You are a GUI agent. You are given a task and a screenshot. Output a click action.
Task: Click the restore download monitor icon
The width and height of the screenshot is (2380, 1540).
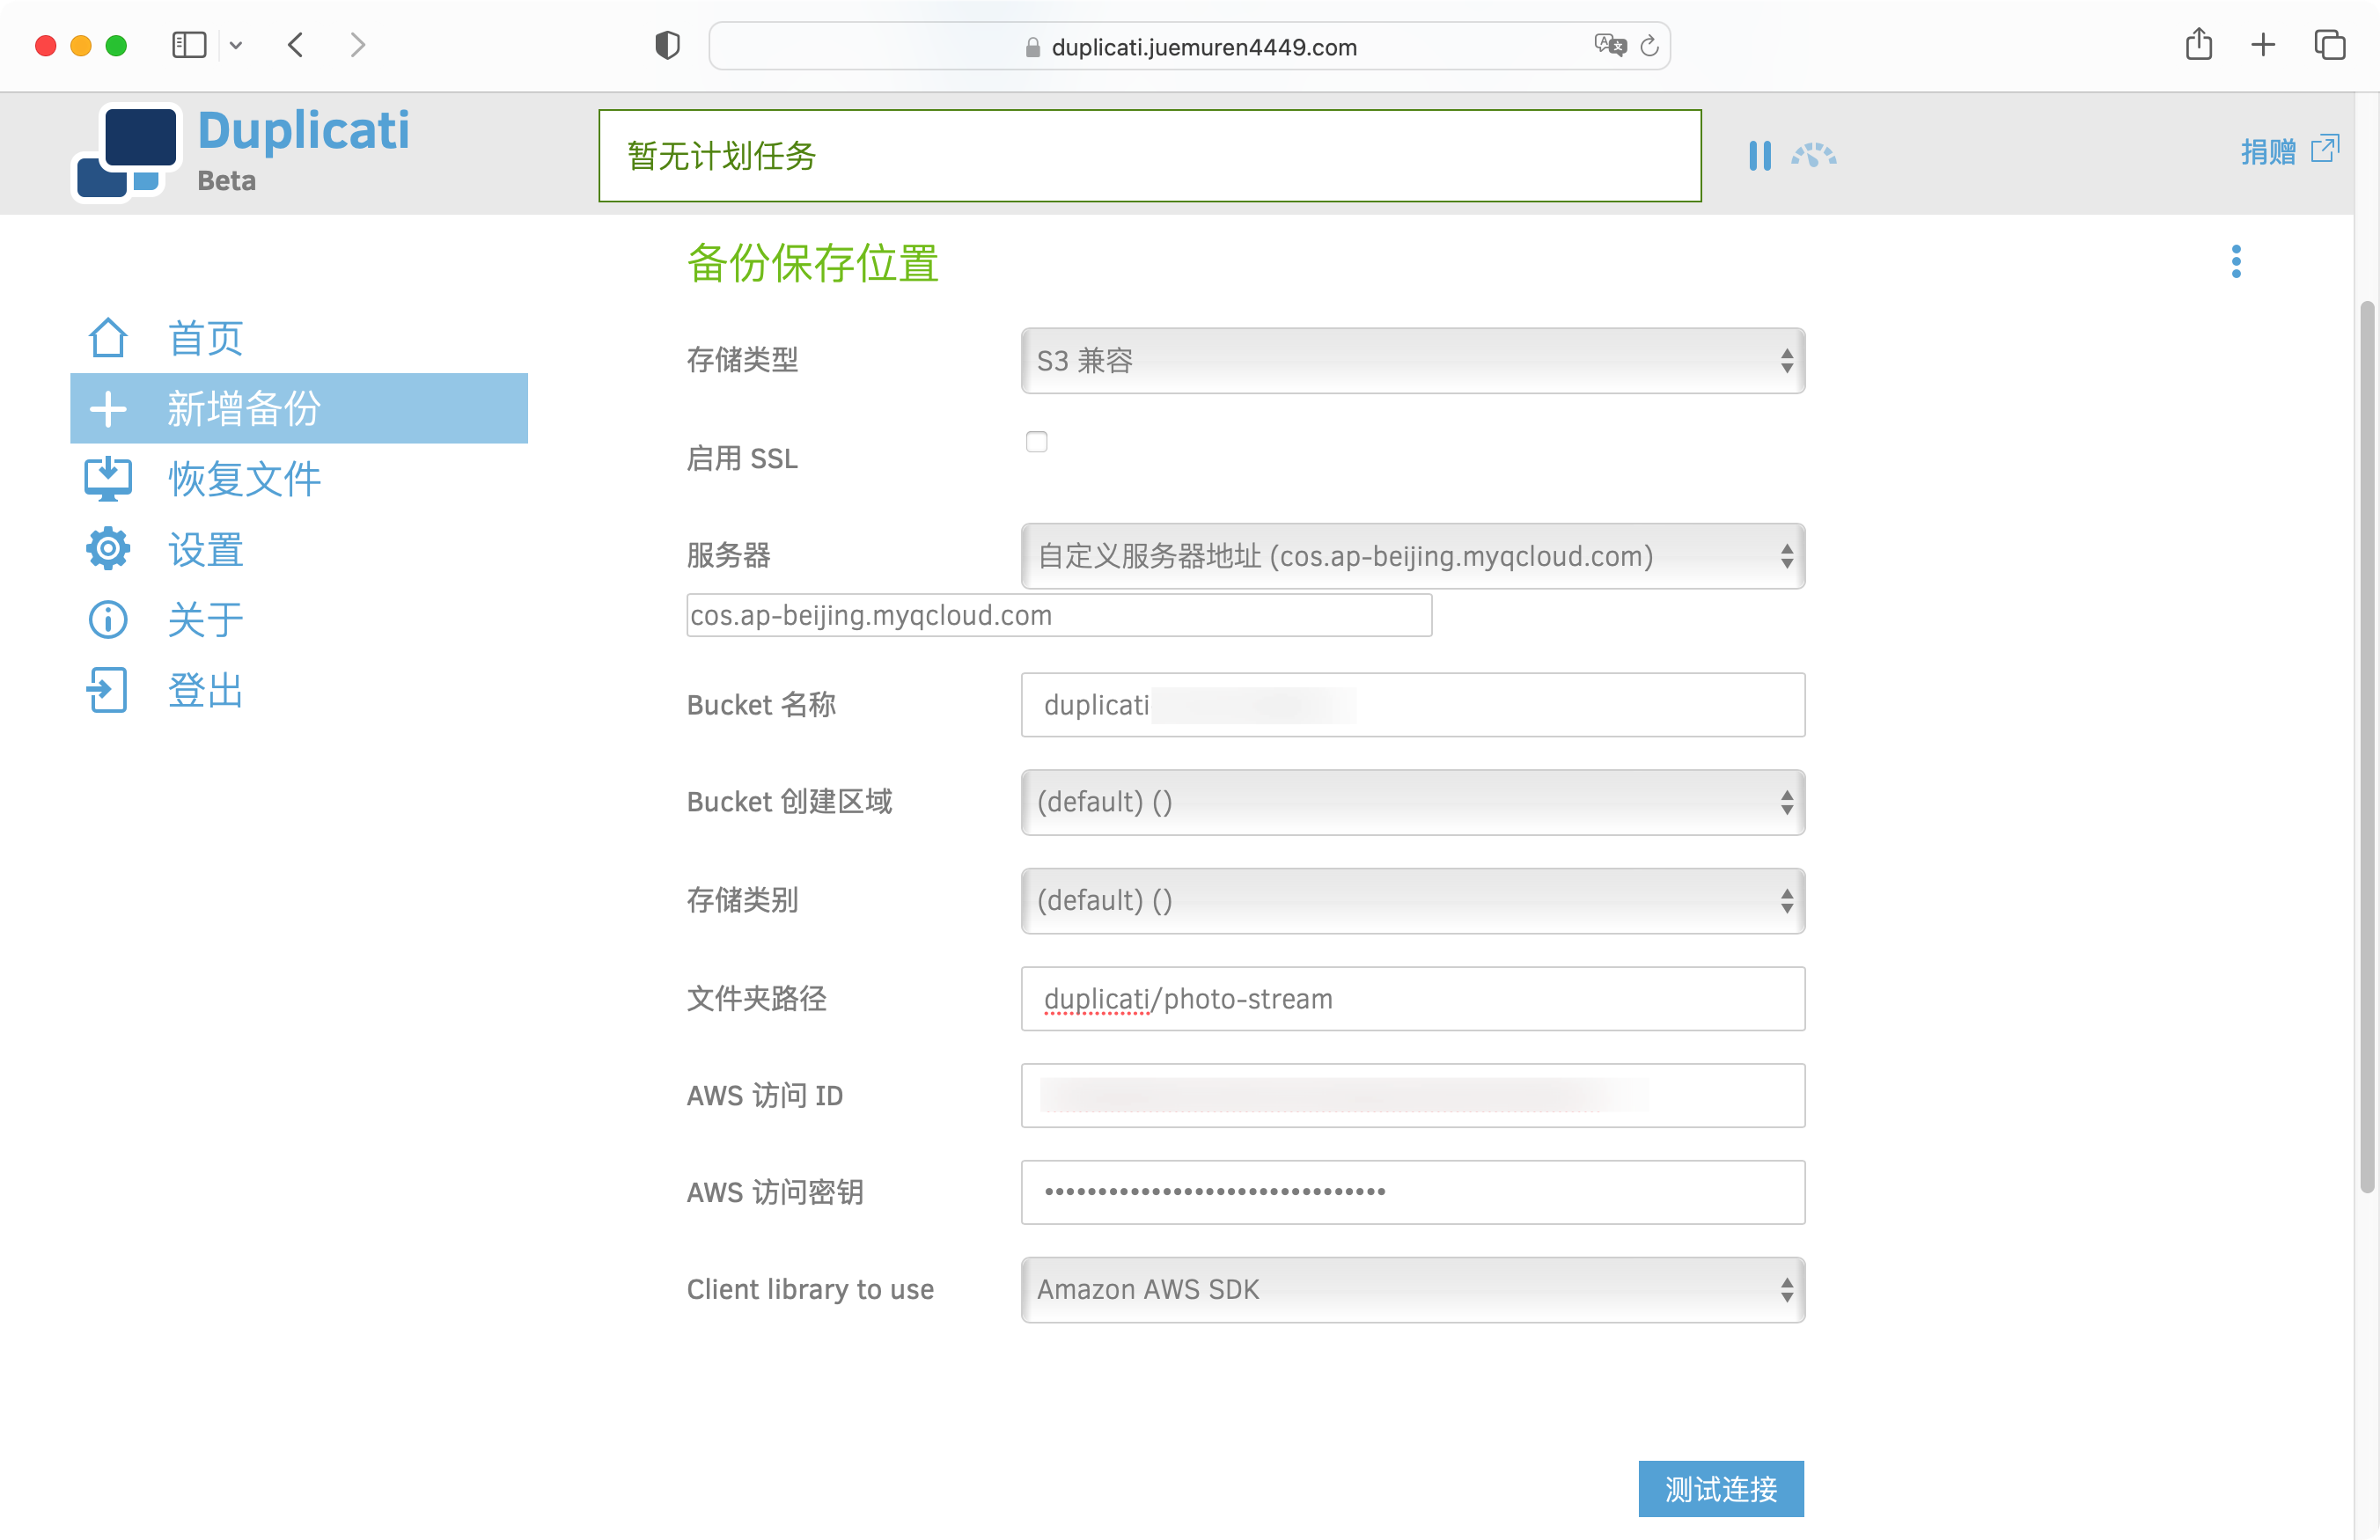[108, 479]
